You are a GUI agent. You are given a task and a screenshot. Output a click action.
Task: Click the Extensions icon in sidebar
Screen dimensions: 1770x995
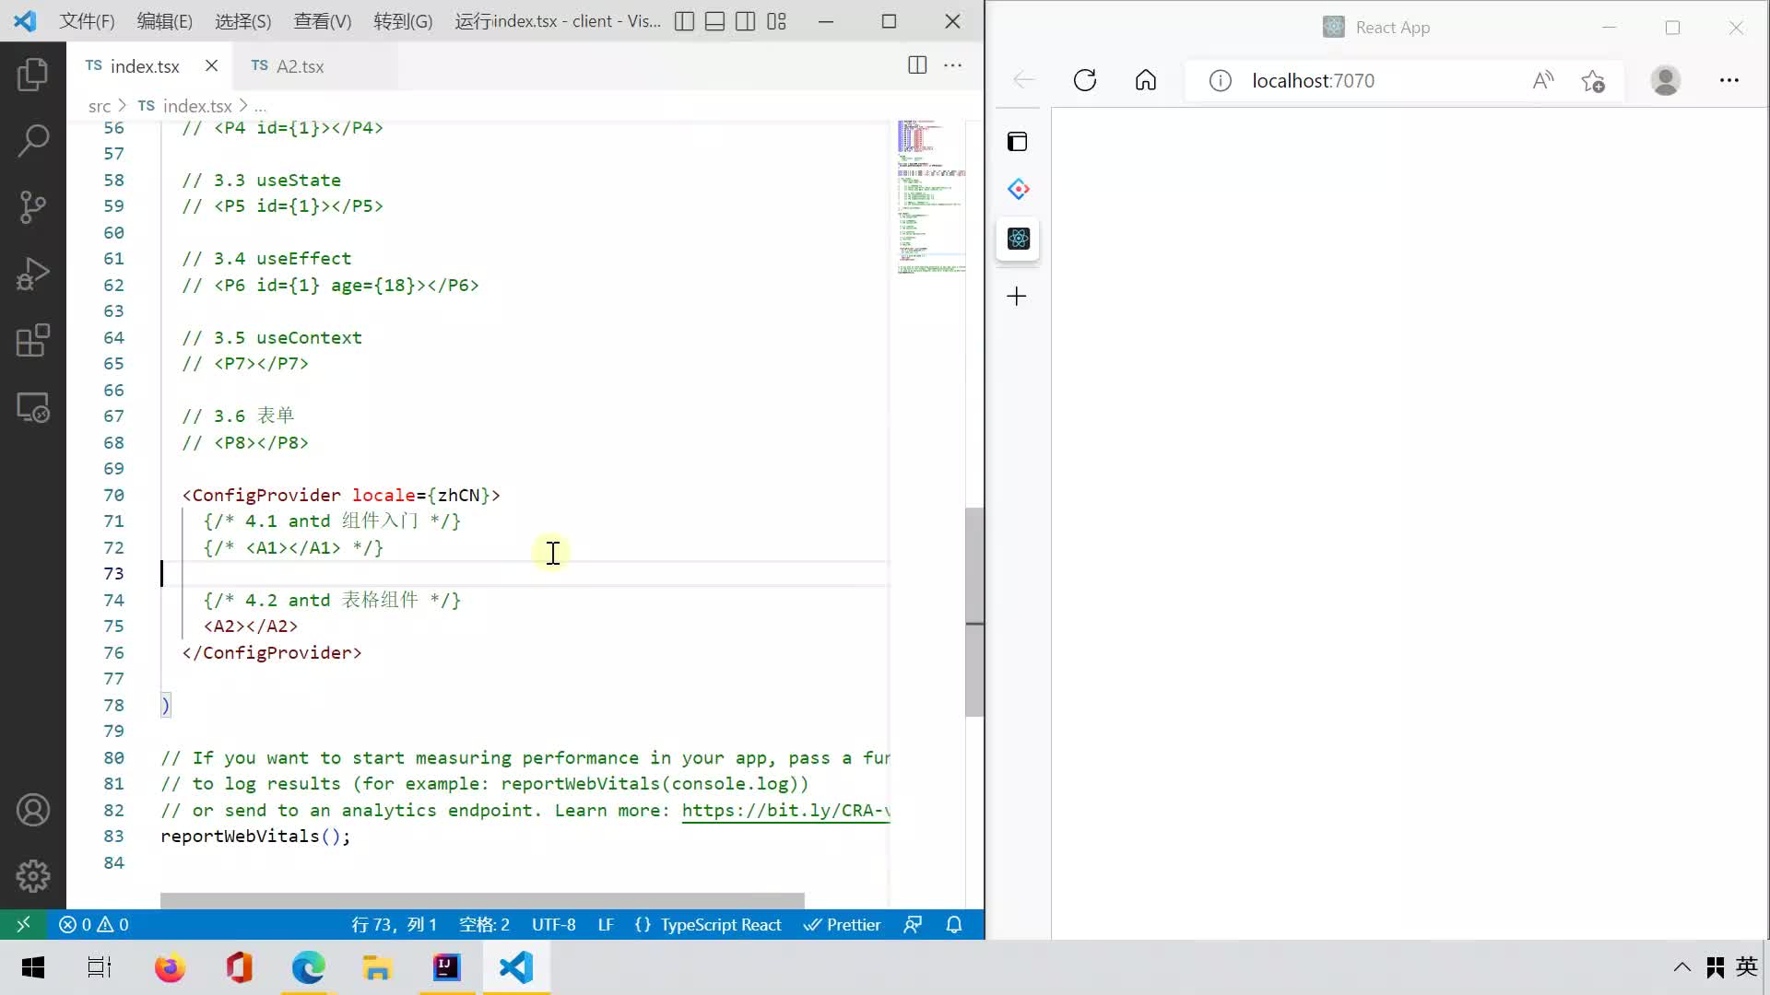(x=33, y=340)
